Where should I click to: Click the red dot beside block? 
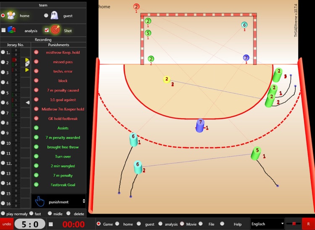pos(36,81)
